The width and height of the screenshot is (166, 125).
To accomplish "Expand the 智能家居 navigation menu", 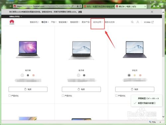I will tap(75, 22).
